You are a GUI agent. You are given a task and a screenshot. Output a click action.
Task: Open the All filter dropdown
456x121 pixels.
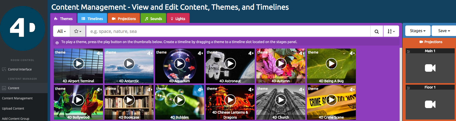pos(62,31)
